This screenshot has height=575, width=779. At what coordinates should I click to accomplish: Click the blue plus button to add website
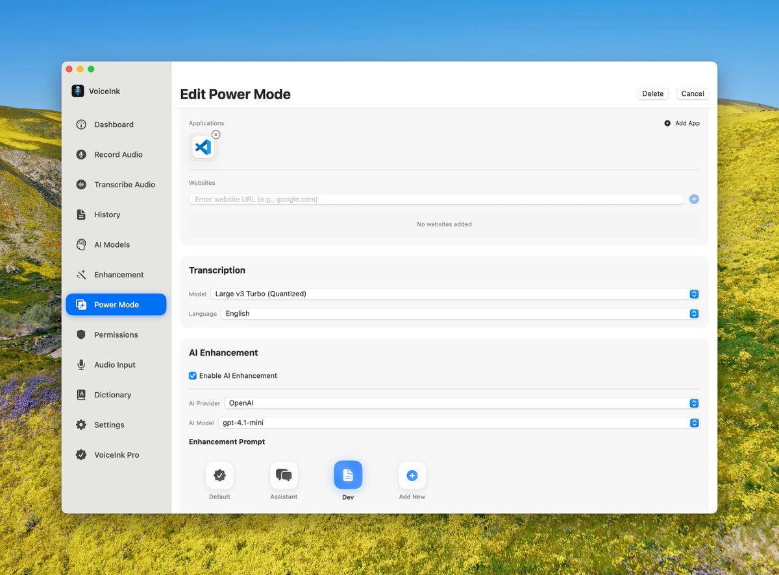[x=694, y=199]
